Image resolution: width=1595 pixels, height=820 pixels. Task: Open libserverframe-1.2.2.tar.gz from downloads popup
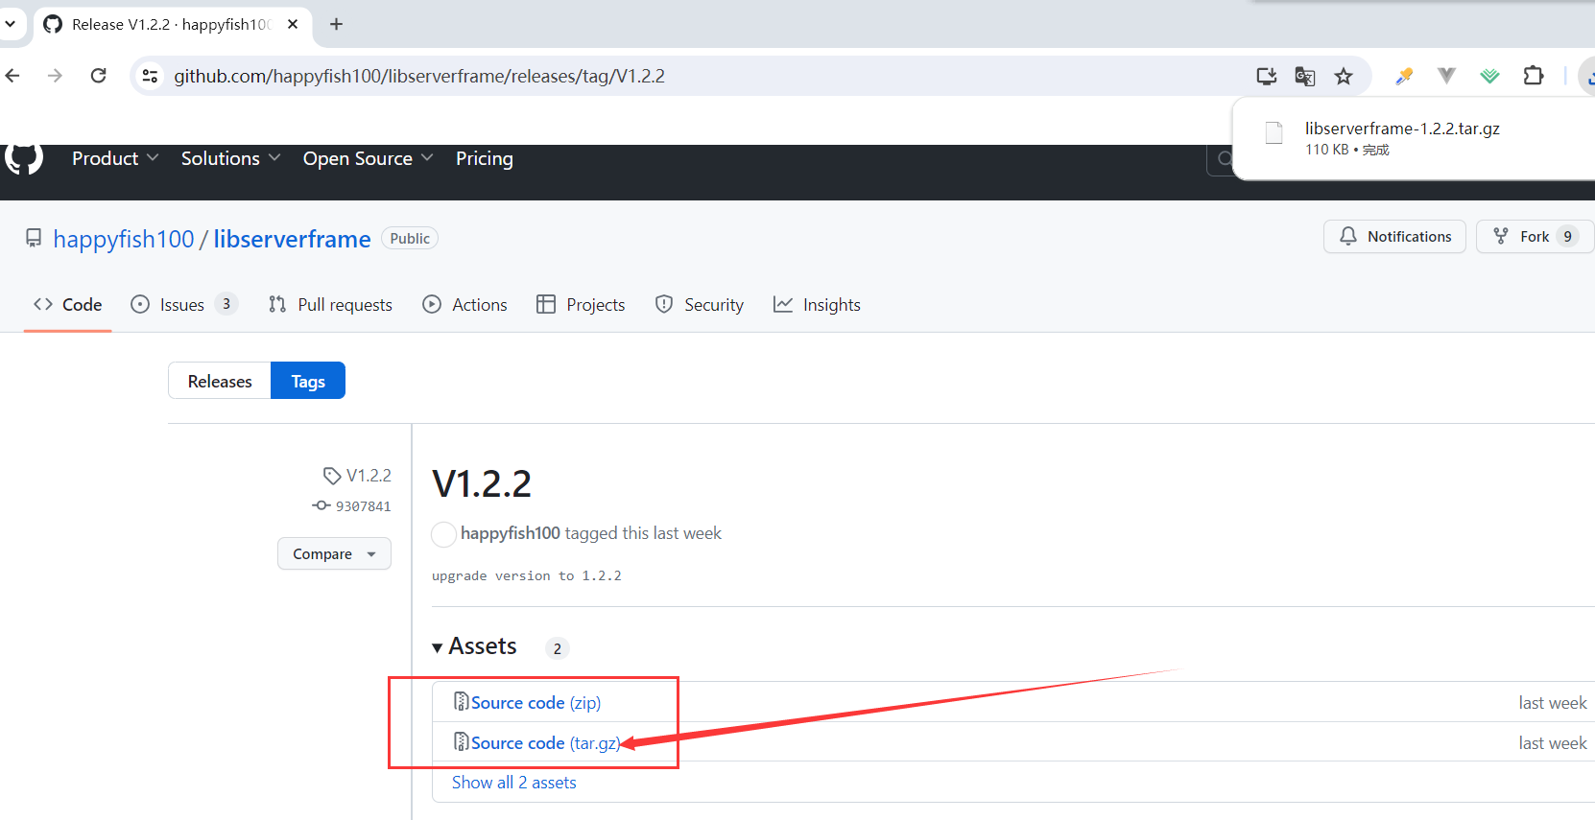point(1402,129)
